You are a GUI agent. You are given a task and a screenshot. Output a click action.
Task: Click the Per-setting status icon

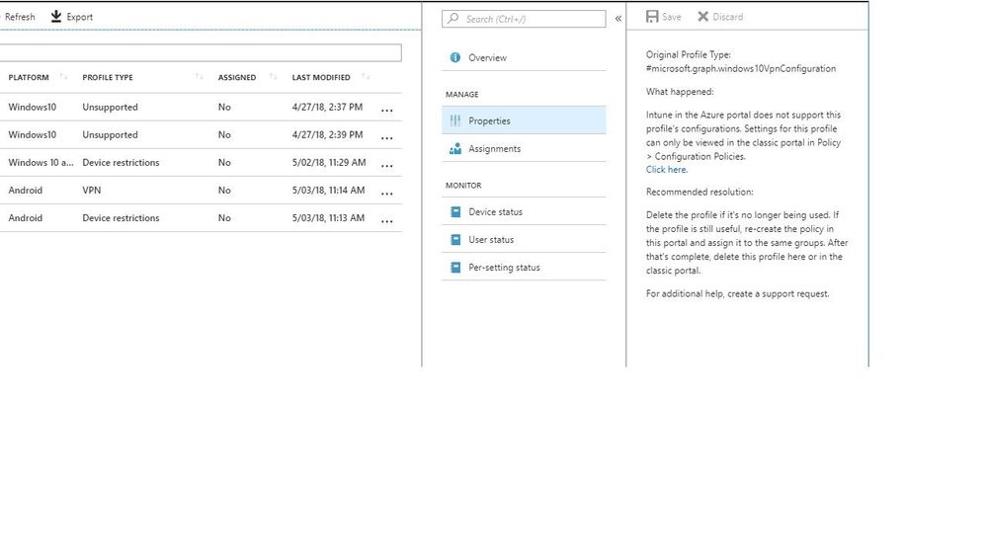tap(454, 268)
